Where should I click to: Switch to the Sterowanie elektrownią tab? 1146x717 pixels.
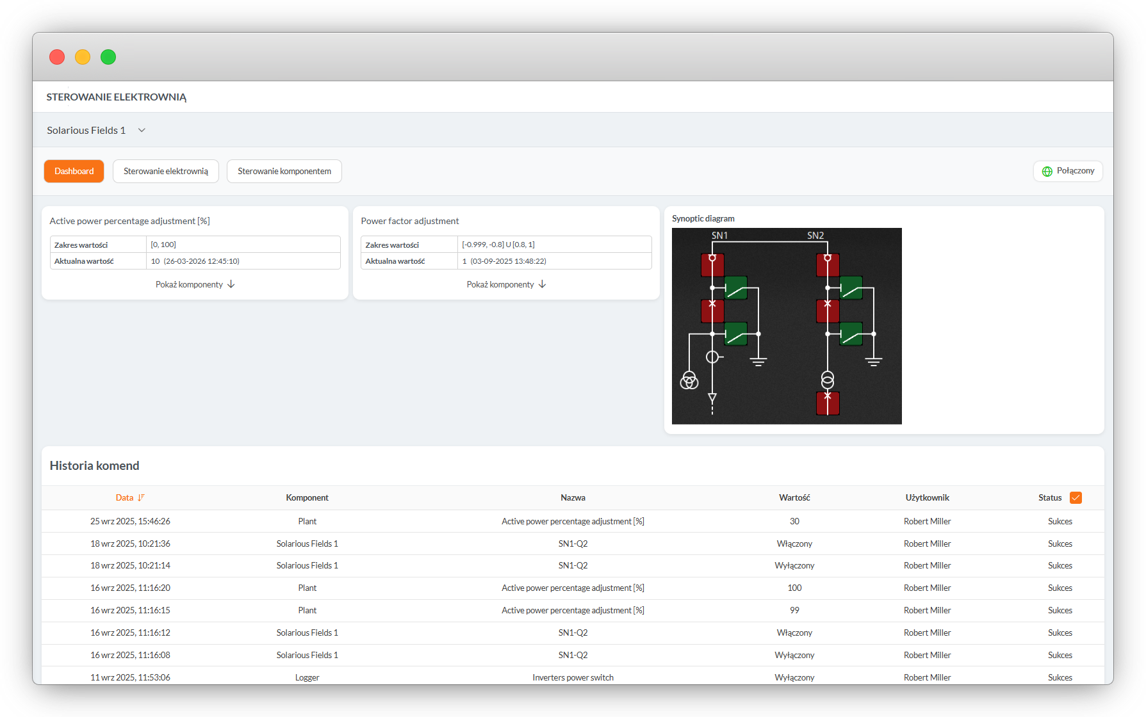click(x=166, y=172)
